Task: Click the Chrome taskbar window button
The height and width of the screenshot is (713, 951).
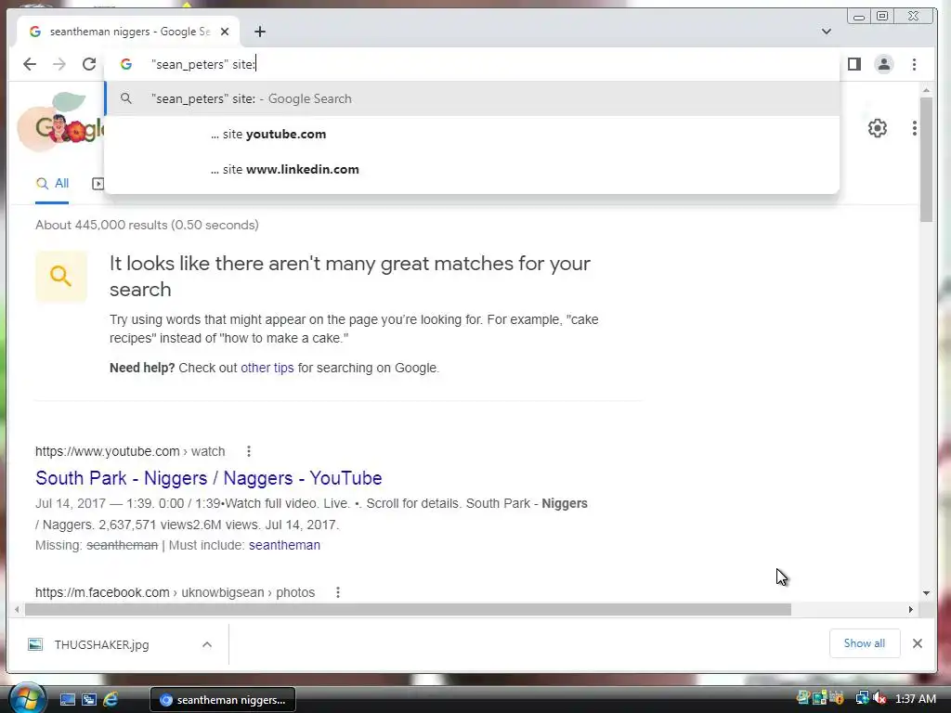Action: tap(223, 700)
